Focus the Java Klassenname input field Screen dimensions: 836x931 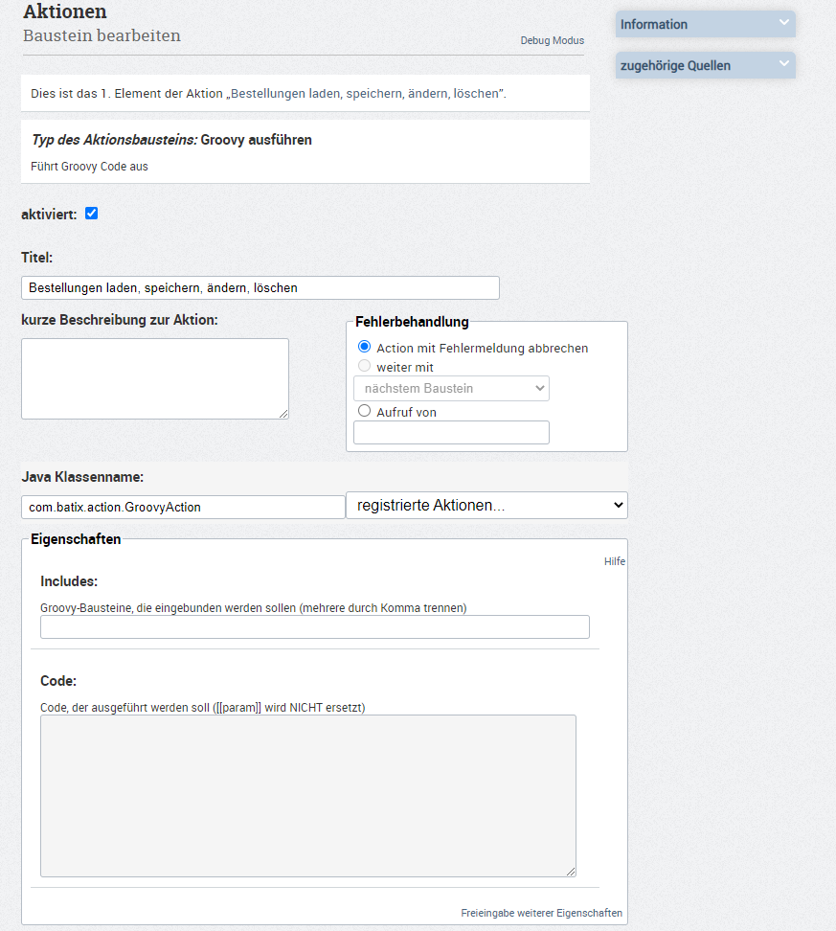(182, 507)
